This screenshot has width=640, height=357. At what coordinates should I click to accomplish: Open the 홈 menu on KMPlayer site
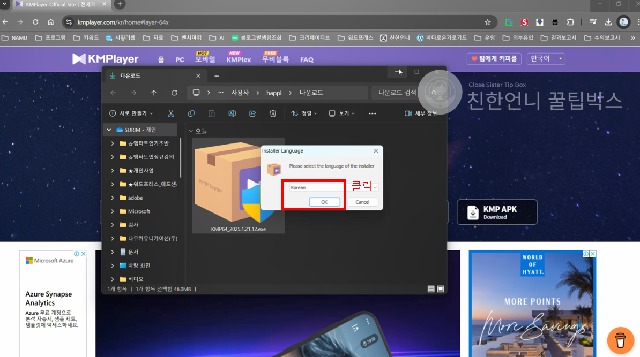coord(161,59)
